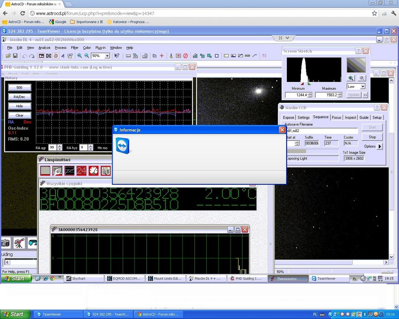Open the Process menu

[x=61, y=48]
